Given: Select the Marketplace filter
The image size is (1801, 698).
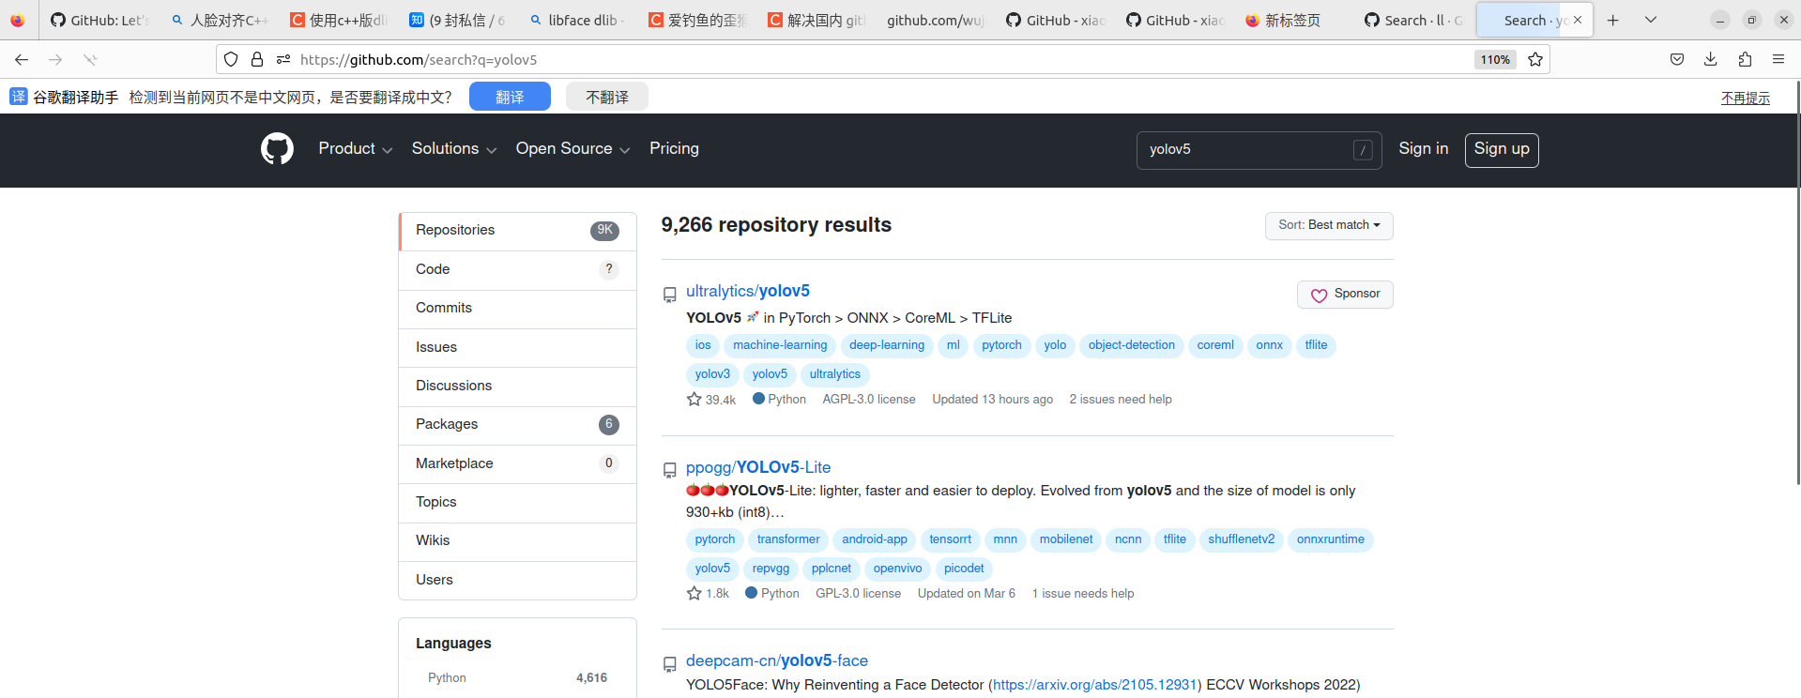Looking at the screenshot, I should point(517,464).
